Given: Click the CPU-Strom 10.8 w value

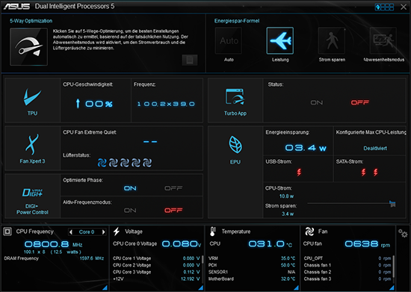Looking at the screenshot, I should point(286,196).
